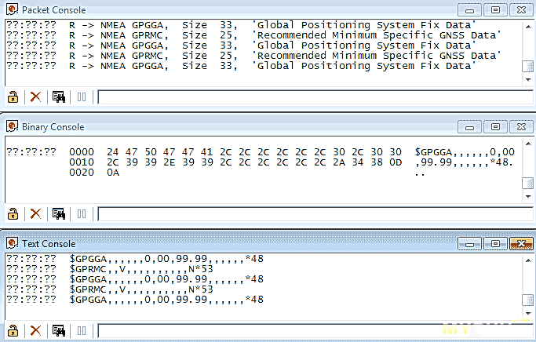The image size is (536, 342).
Task: Click the Packet Console input field
Action: 314,97
